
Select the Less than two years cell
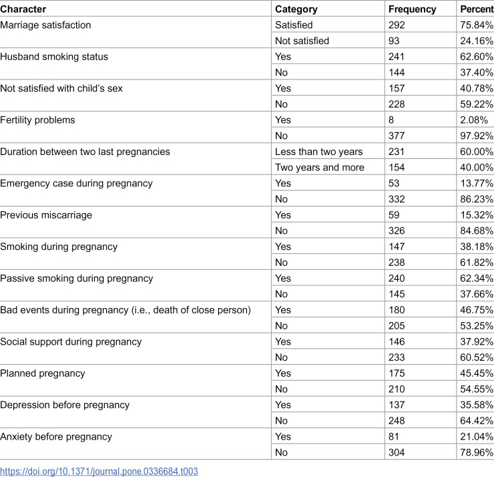click(319, 152)
